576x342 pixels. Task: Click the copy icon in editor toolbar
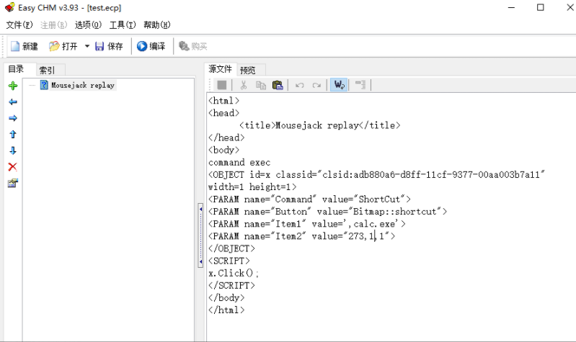261,85
